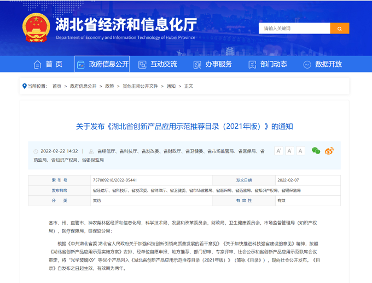This screenshot has width=372, height=283.
Task: Click the orange search magnifier button
Action: (x=340, y=29)
